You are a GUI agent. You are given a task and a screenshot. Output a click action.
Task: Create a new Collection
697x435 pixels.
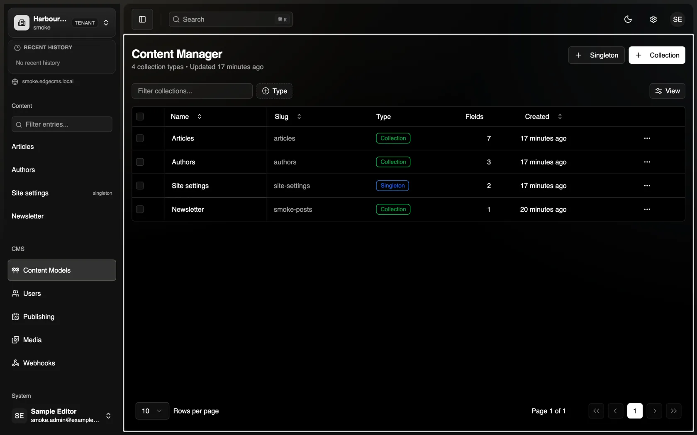point(657,55)
